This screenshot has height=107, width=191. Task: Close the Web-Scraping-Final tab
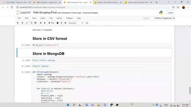pos(90,2)
